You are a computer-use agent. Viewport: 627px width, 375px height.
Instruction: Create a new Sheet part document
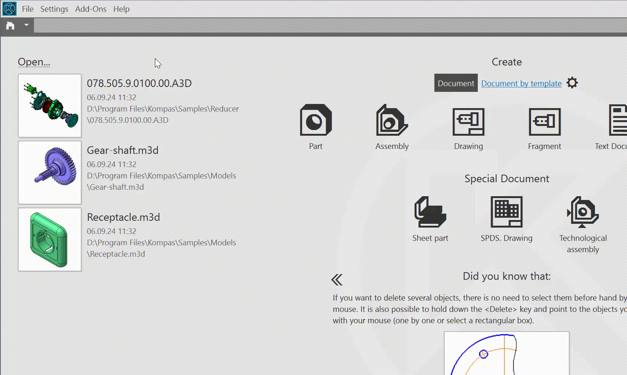tap(430, 212)
